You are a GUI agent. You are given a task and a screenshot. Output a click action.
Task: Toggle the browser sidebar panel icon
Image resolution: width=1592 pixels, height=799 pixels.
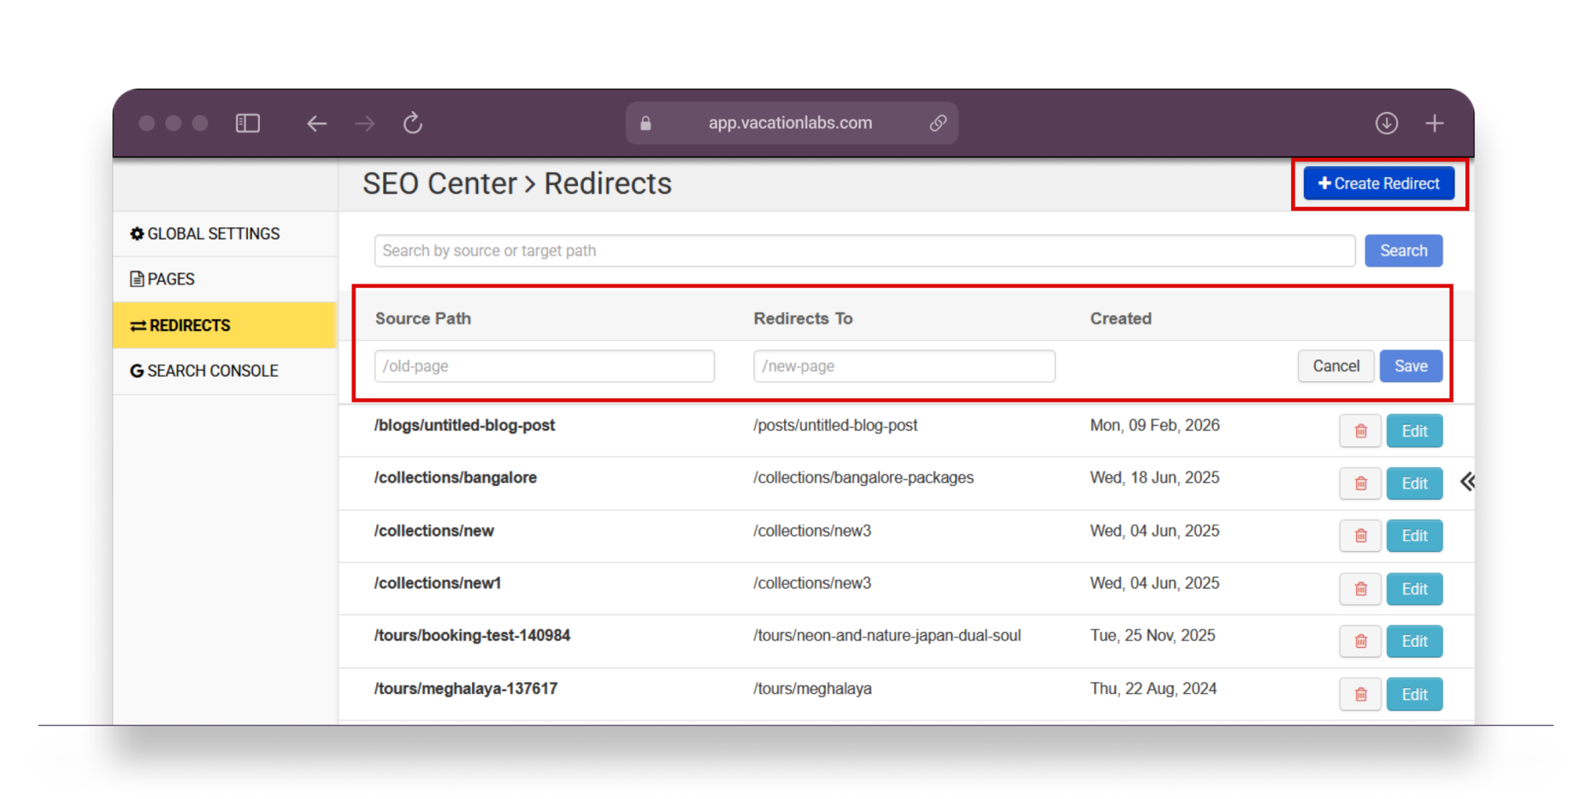click(248, 123)
